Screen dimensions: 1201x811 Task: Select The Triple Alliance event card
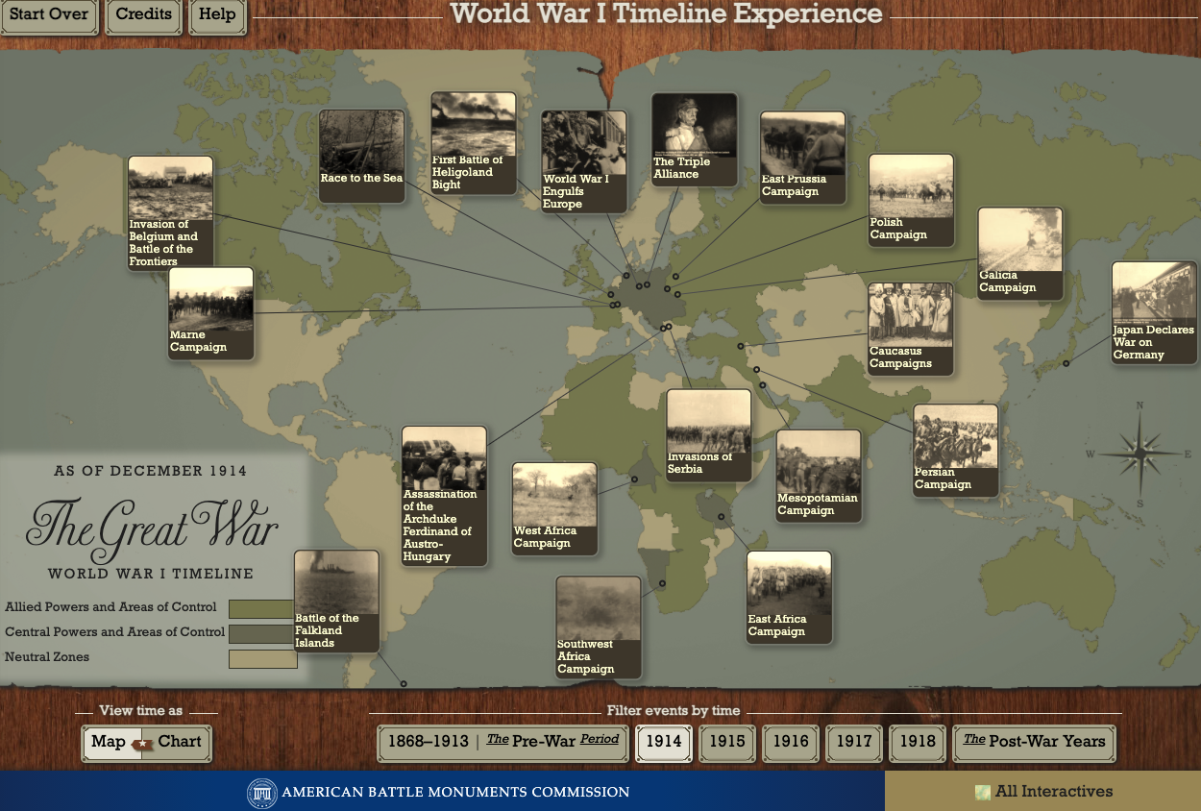pos(695,139)
